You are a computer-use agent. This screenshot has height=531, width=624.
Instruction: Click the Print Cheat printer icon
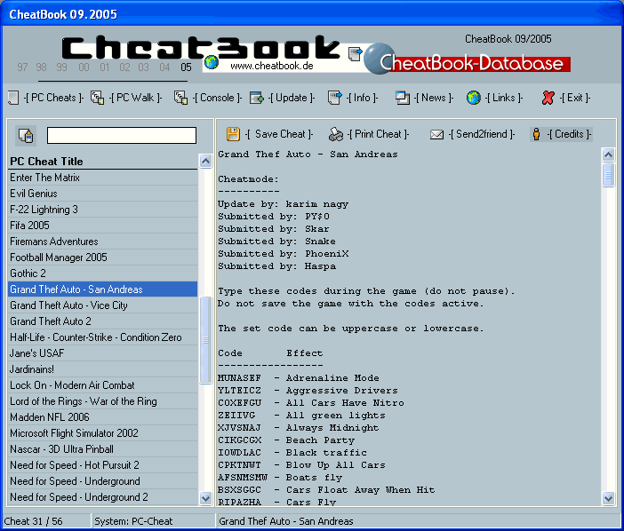click(x=336, y=135)
